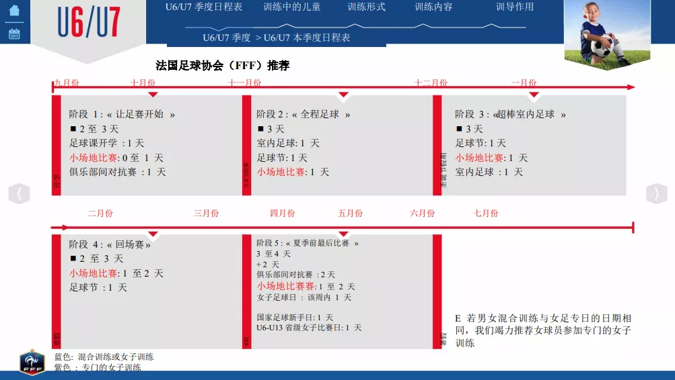Image resolution: width=675 pixels, height=380 pixels.
Task: Go to next slide arrow
Action: 656,193
